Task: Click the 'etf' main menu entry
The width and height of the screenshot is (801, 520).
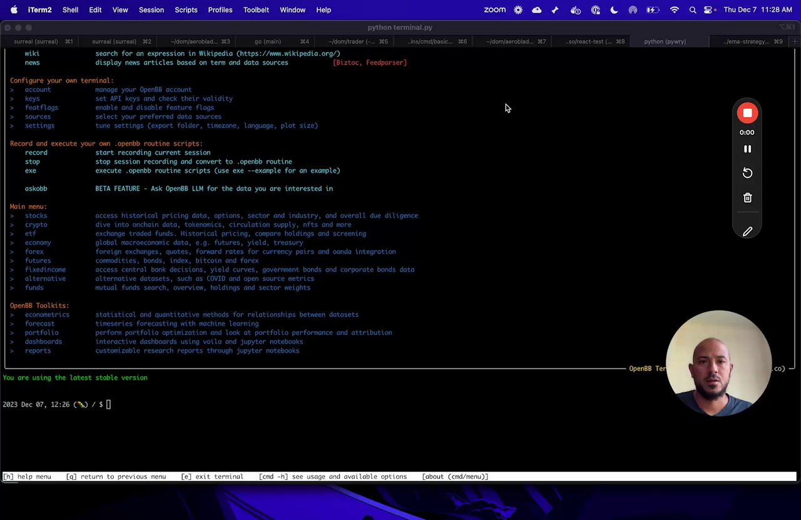Action: click(31, 233)
